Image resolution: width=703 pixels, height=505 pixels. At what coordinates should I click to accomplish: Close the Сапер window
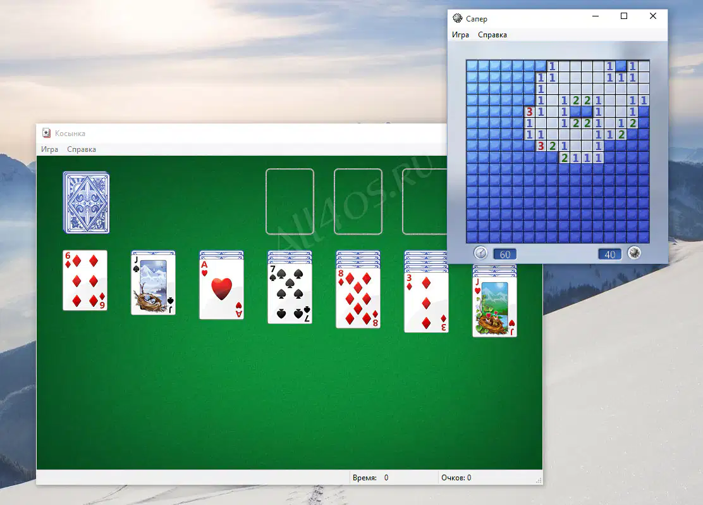pyautogui.click(x=653, y=16)
